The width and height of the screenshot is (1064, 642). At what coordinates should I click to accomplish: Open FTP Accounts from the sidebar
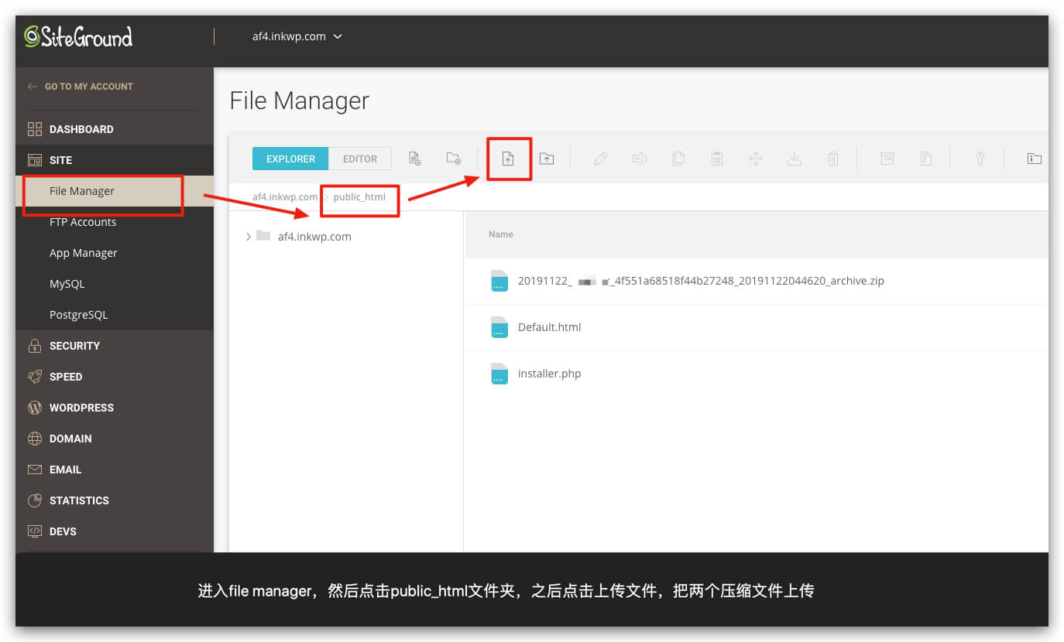(83, 222)
